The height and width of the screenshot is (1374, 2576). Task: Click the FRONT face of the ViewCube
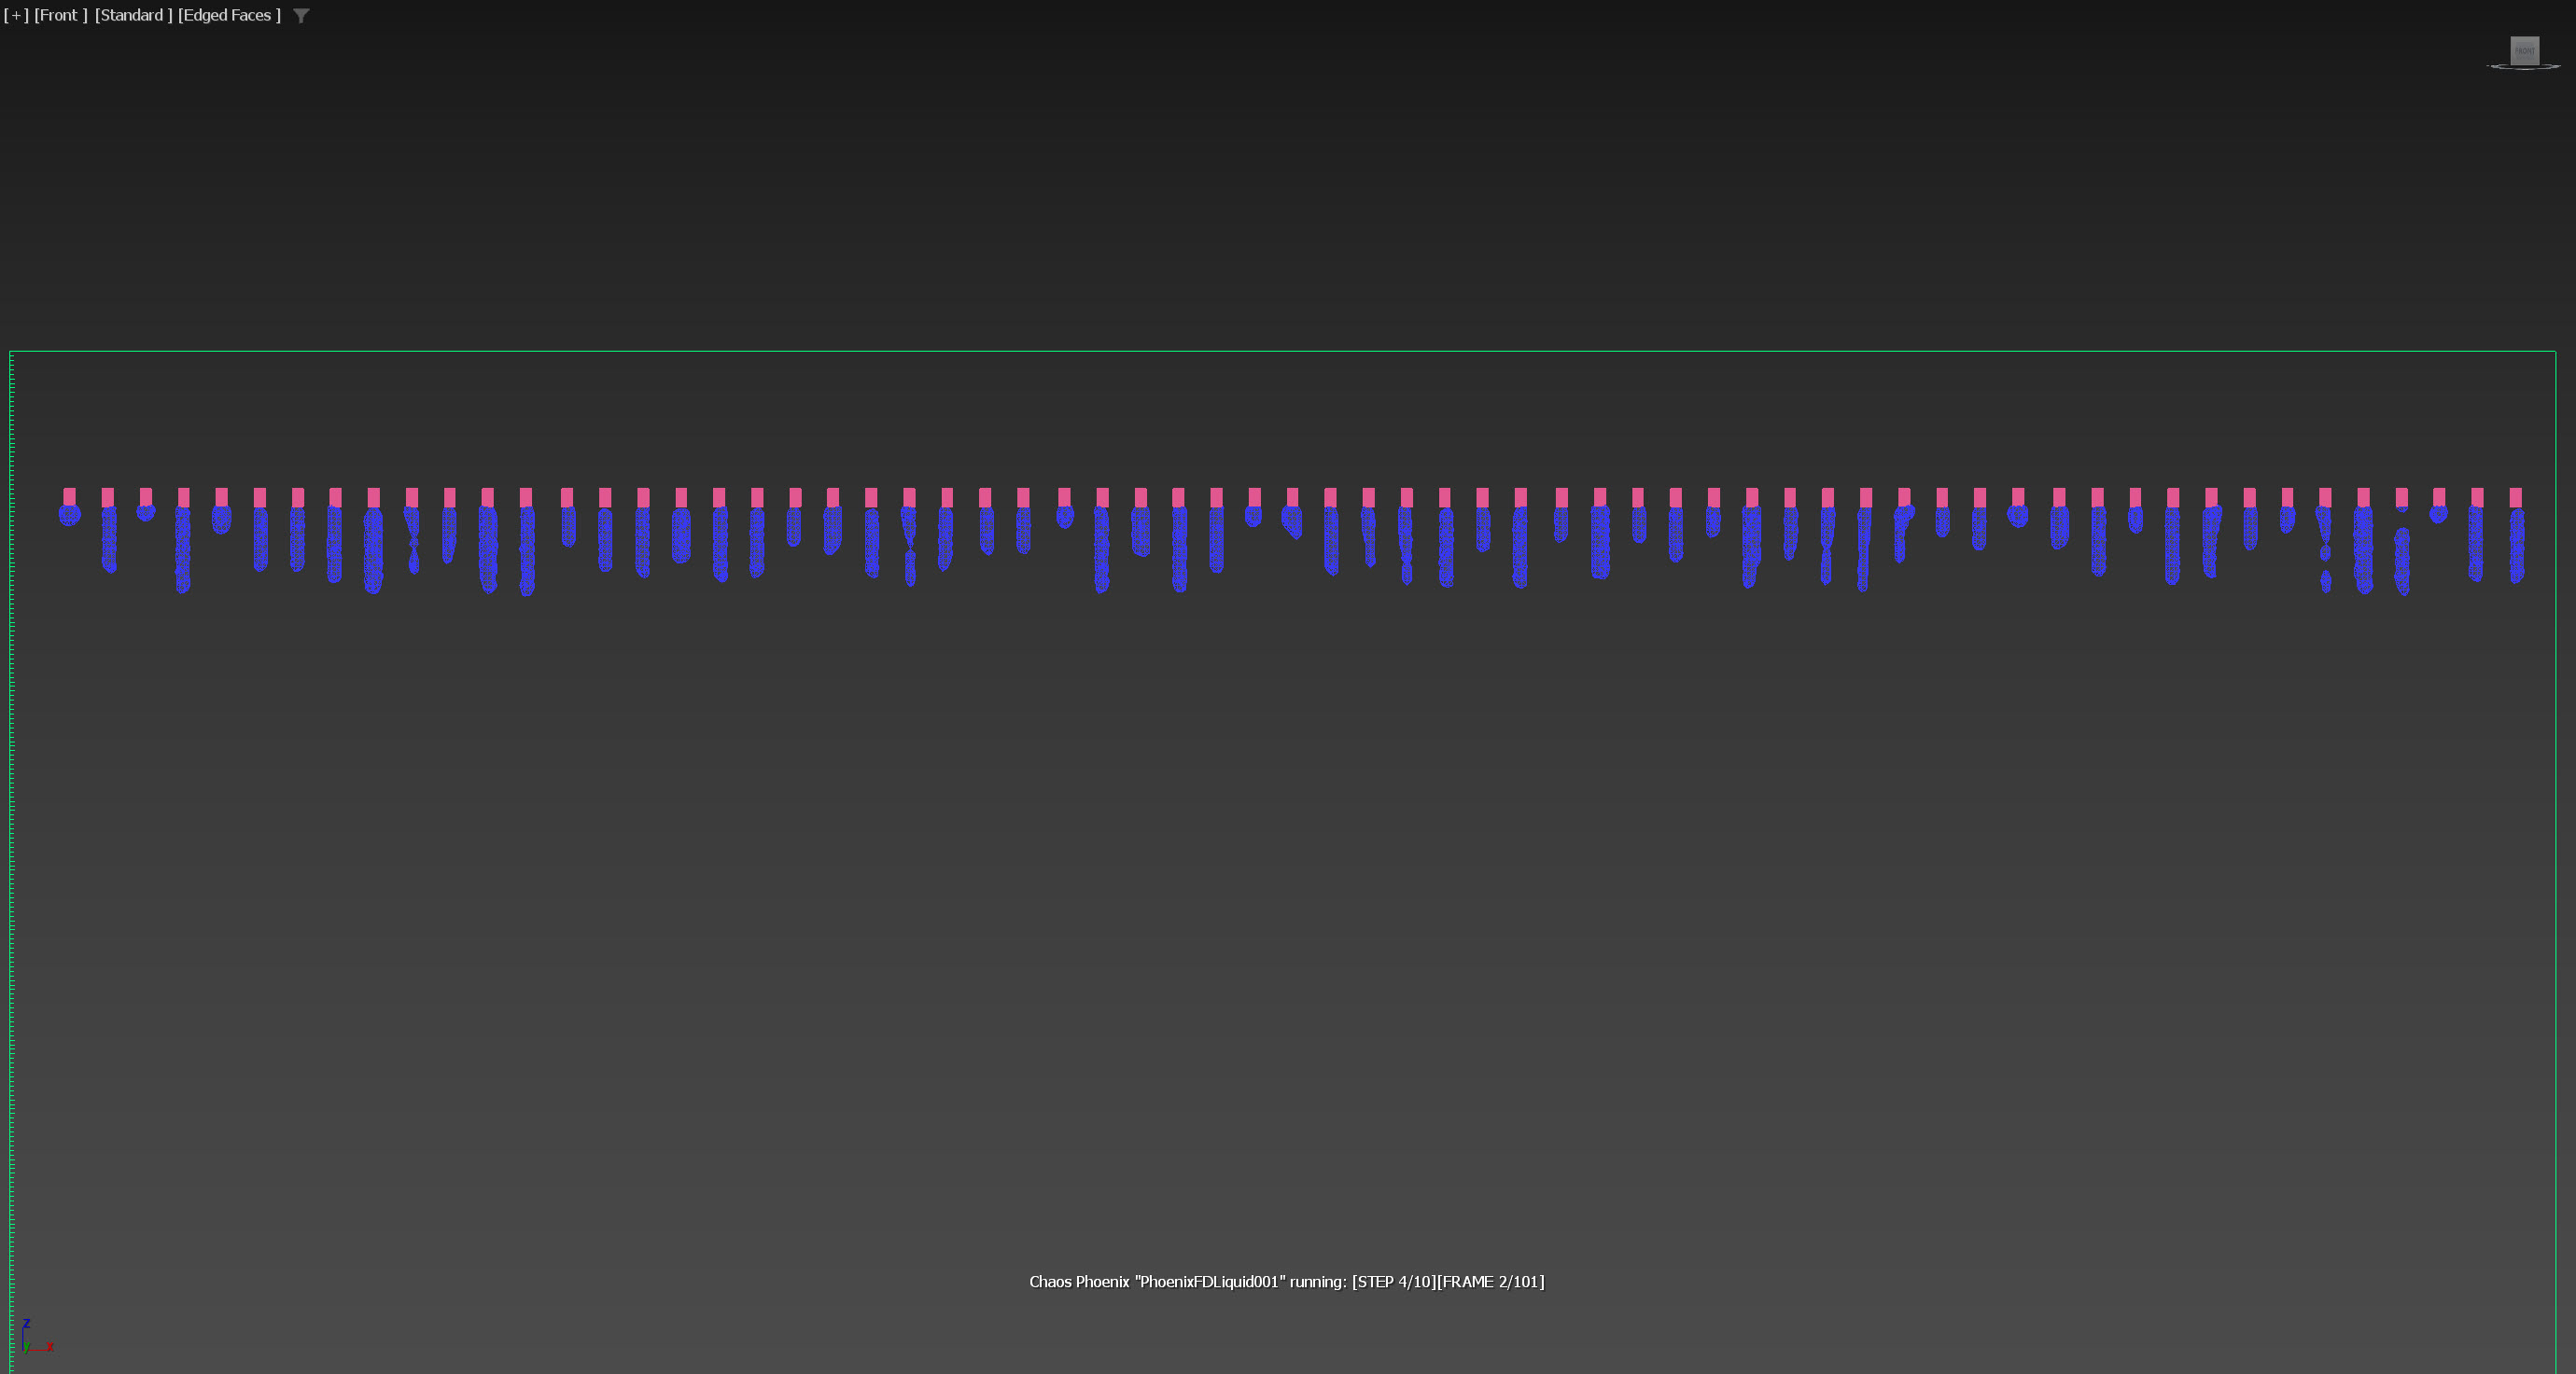tap(2524, 50)
